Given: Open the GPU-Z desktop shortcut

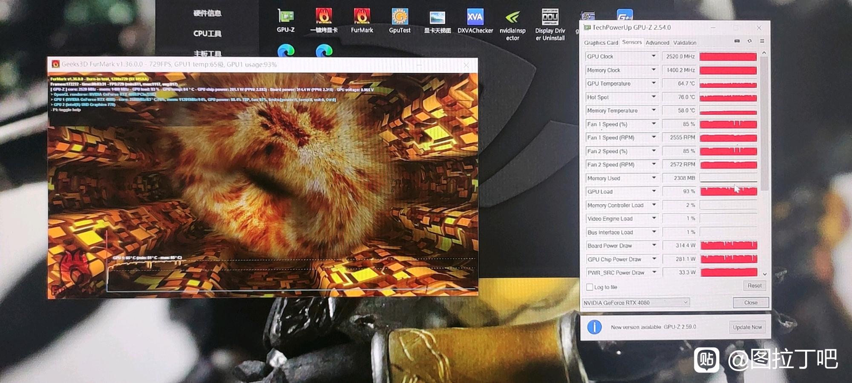Looking at the screenshot, I should (285, 20).
